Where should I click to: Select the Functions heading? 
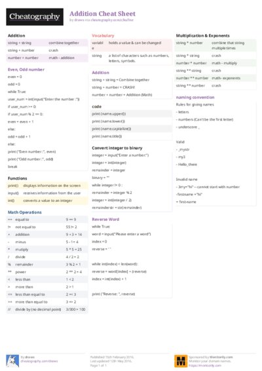point(18,178)
